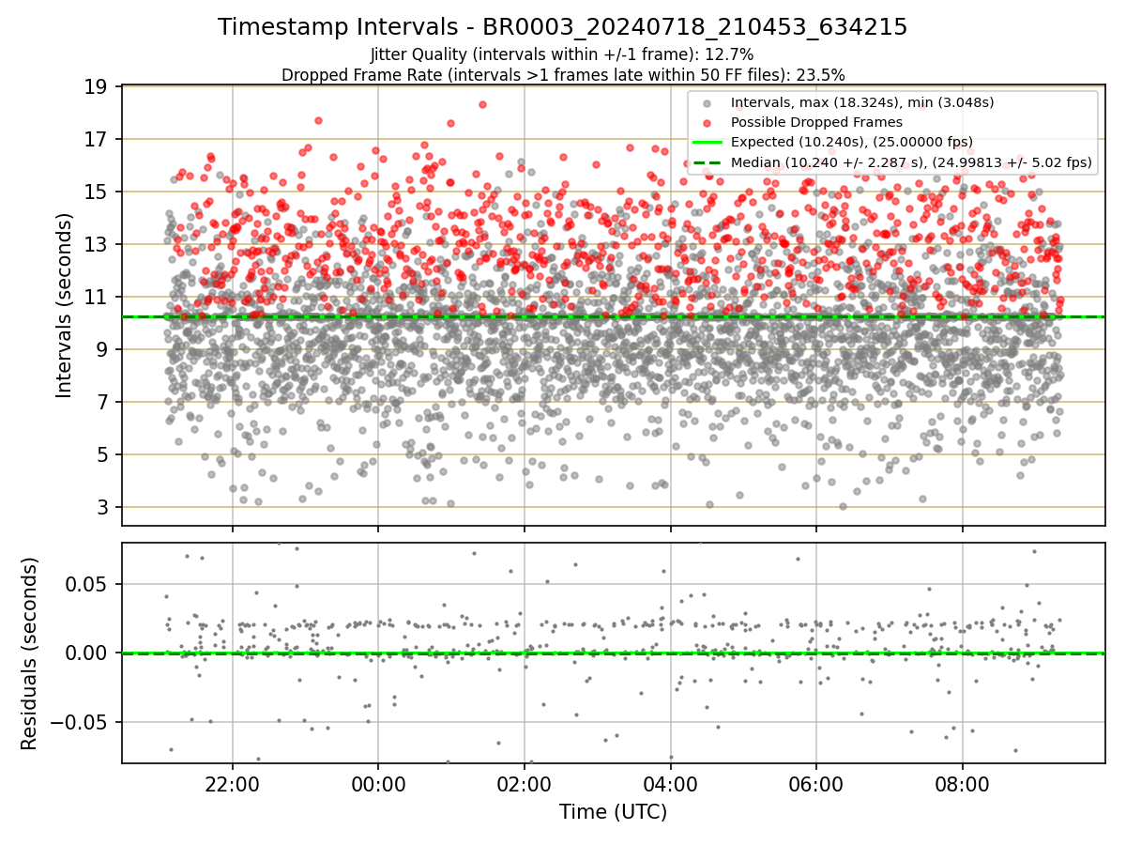The width and height of the screenshot is (1126, 845).
Task: Click the legend entry 'Expected (10.240s), (25.00000 fps)'
Action: [x=852, y=142]
